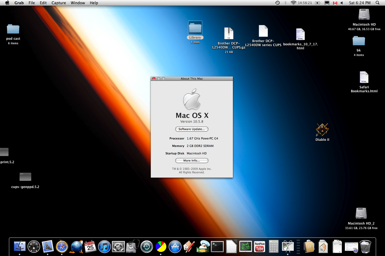Open System Preferences gear icon
Viewport: 385px width, 256px height.
pos(118,246)
